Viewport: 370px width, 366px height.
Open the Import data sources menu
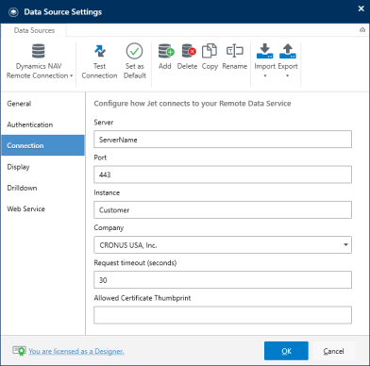[x=264, y=61]
